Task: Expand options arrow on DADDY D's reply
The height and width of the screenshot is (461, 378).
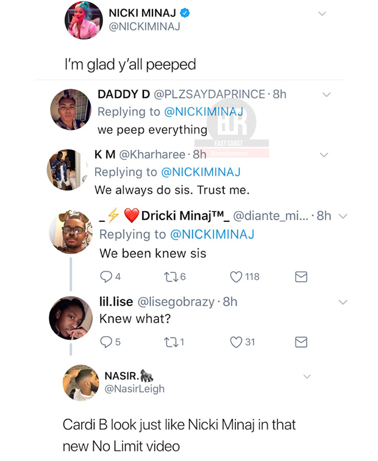Action: point(326,95)
